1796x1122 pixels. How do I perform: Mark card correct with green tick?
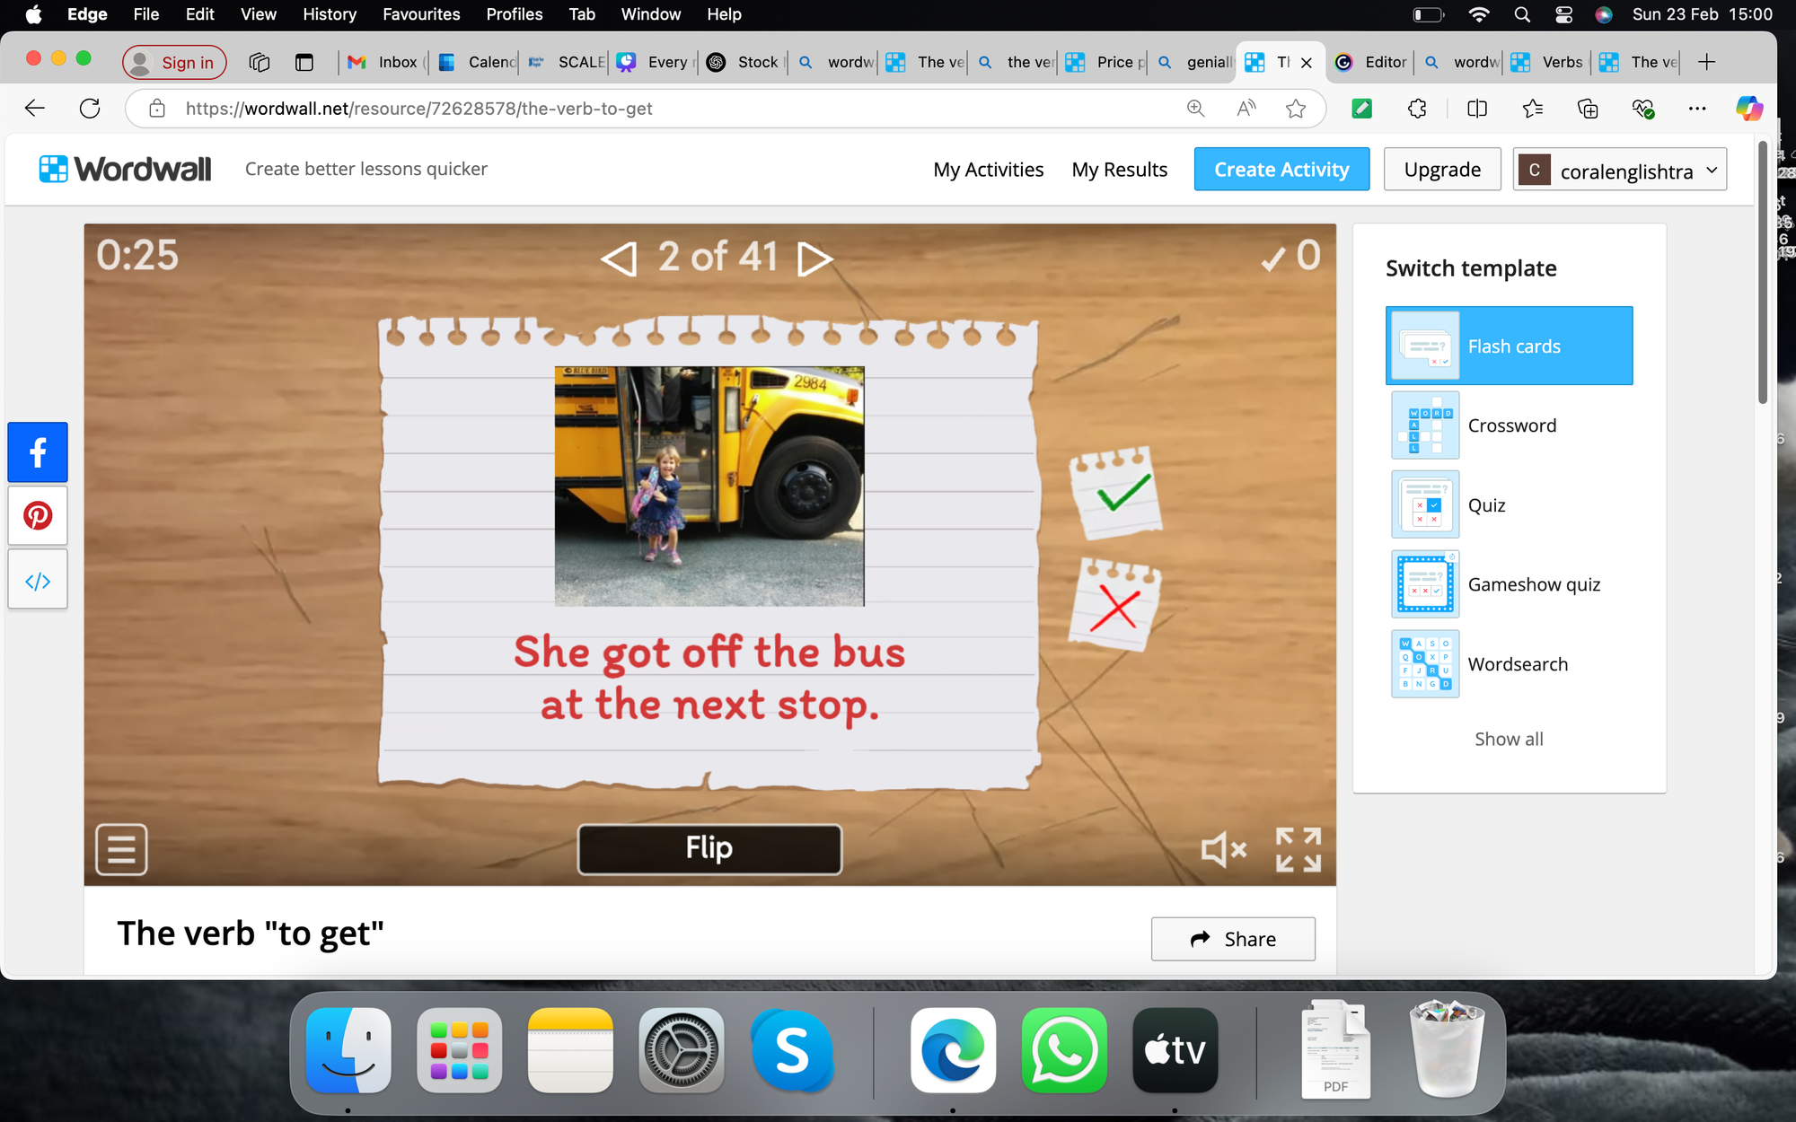pos(1115,492)
